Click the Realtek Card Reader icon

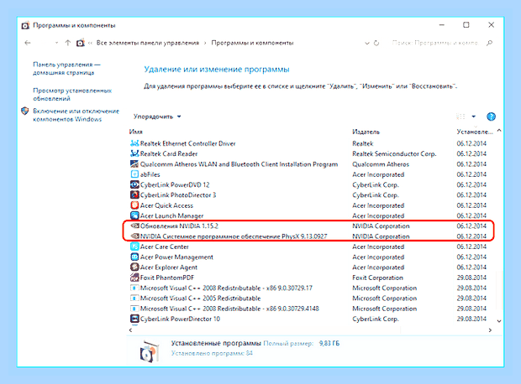point(134,153)
